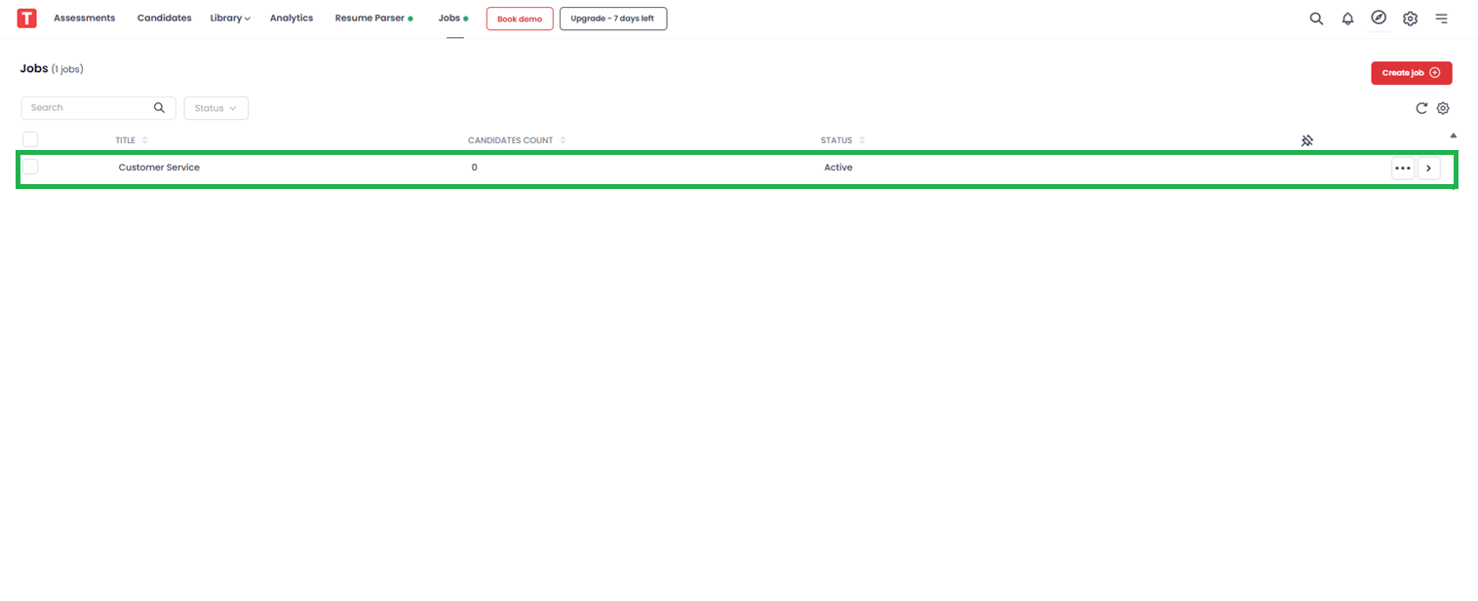Screen dimensions: 1478x601
Task: Open the global search magnifier icon
Action: pos(1316,19)
